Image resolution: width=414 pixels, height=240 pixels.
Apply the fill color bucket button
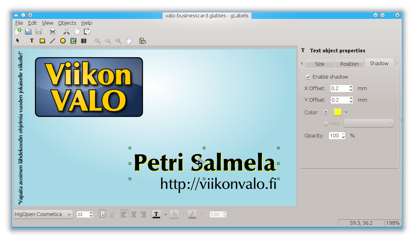pyautogui.click(x=174, y=214)
